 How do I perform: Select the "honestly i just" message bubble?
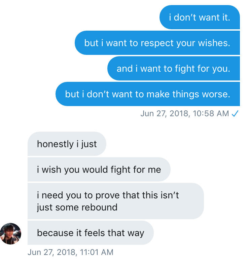[x=67, y=144]
